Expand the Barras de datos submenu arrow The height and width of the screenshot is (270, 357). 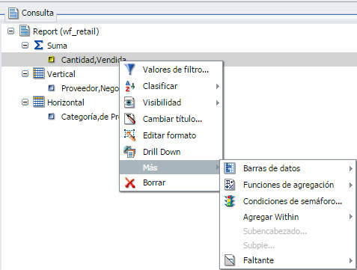click(x=351, y=169)
